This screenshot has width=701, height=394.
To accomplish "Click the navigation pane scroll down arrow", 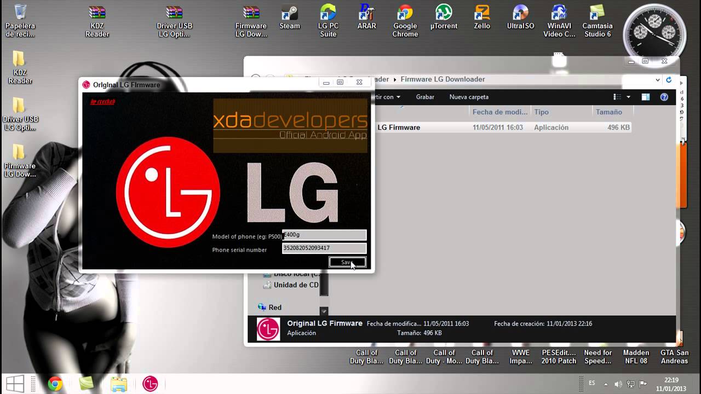I will click(324, 311).
